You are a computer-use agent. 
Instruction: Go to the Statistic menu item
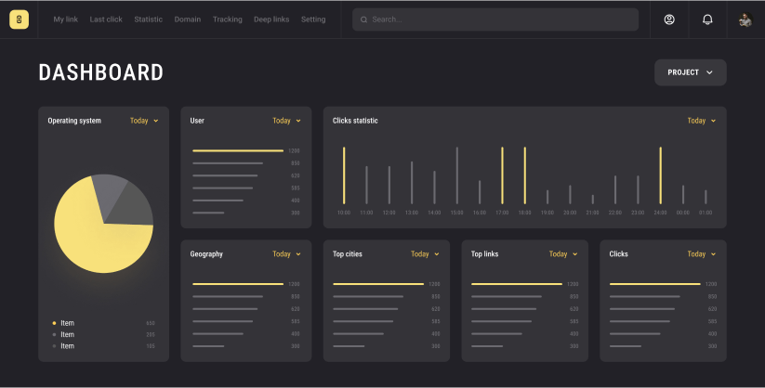pos(148,19)
